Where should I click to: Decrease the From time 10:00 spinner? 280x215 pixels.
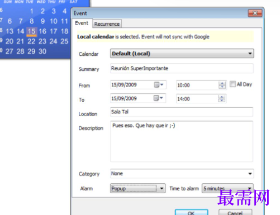(x=222, y=87)
